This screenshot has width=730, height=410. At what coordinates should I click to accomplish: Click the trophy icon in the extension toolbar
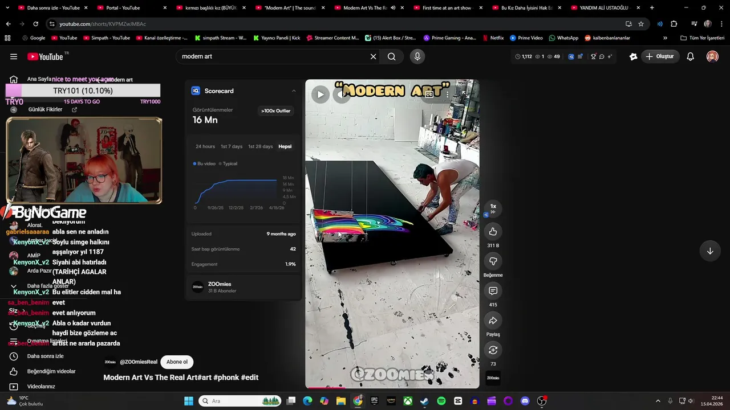click(593, 56)
